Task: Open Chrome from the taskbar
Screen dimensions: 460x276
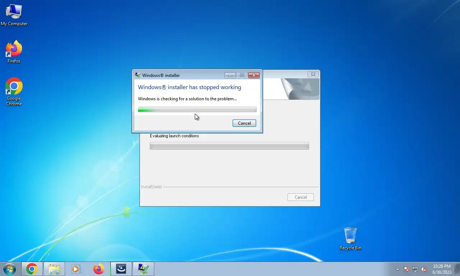Action: (32, 269)
